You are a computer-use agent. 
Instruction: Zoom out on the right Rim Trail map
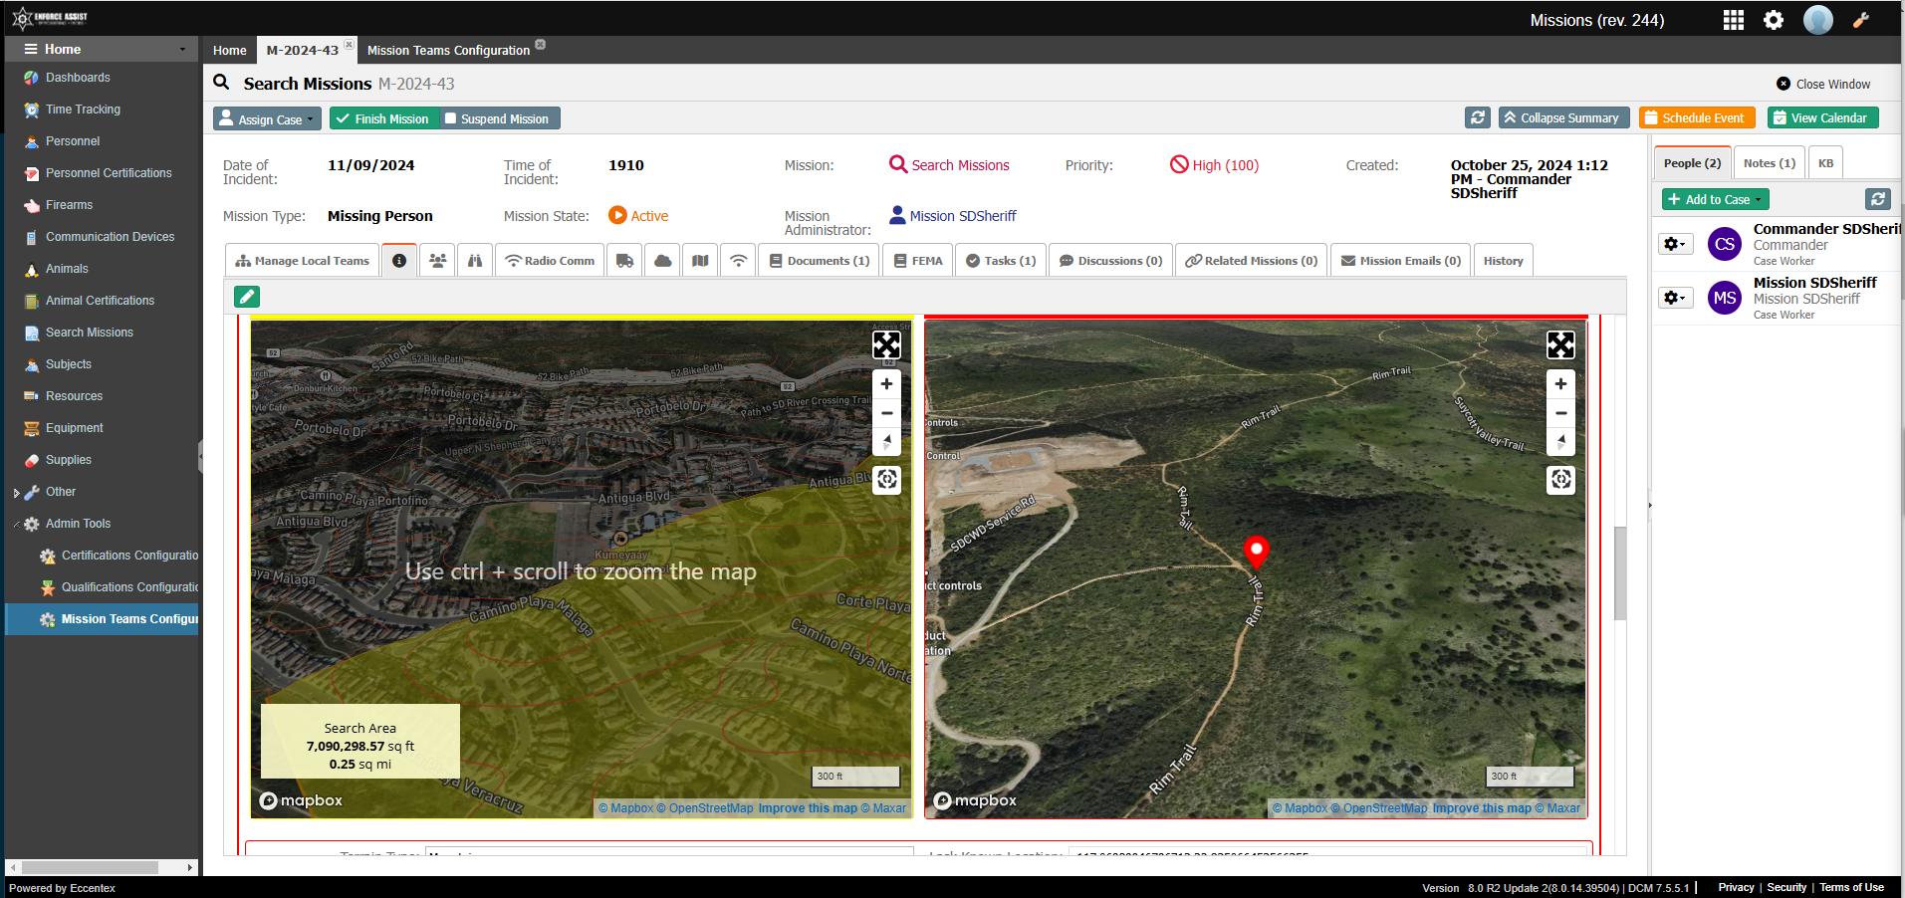pos(1560,413)
